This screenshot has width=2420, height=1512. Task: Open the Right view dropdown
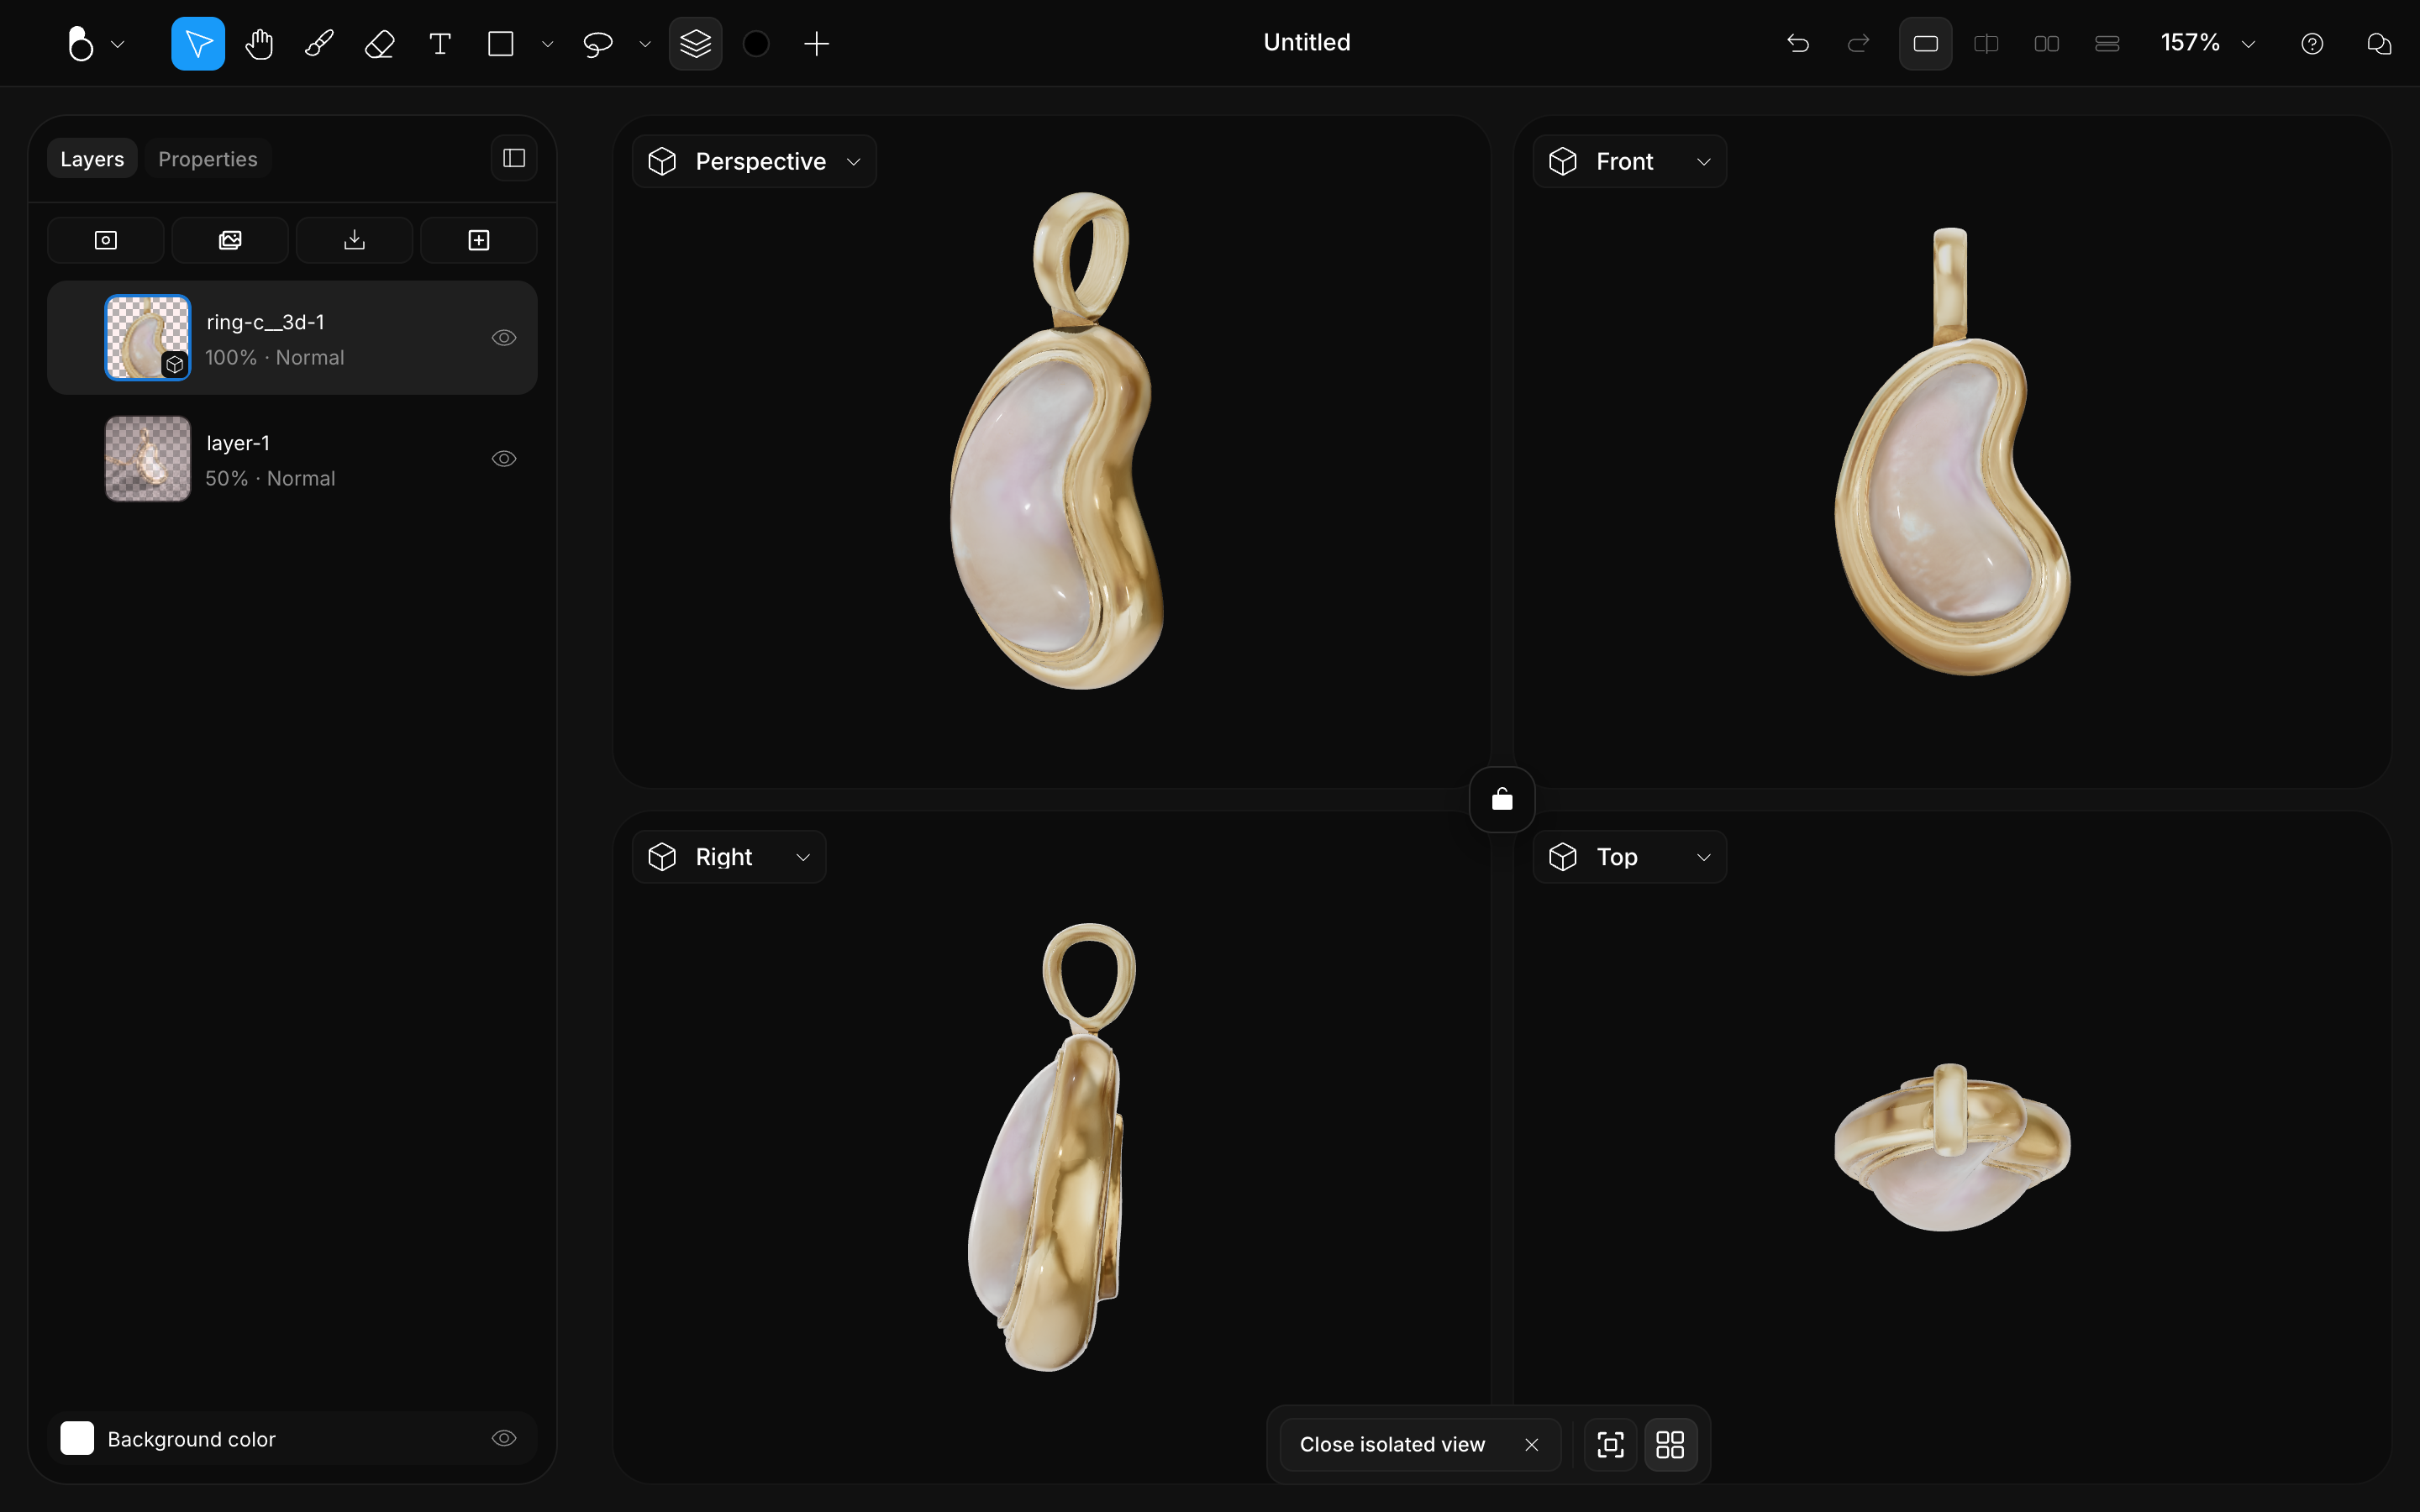tap(729, 857)
